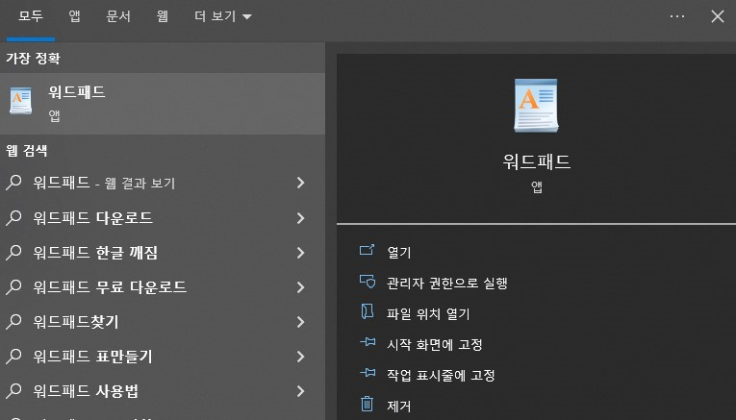
Task: Choose 시작 화면에 고정
Action: [435, 344]
